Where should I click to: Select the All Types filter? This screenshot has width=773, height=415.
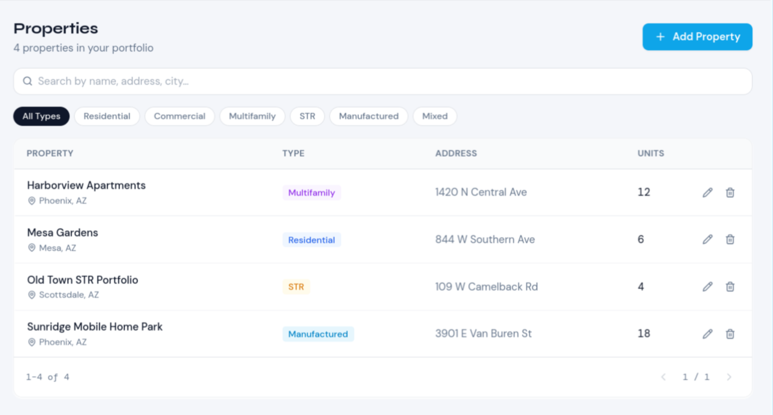(41, 116)
